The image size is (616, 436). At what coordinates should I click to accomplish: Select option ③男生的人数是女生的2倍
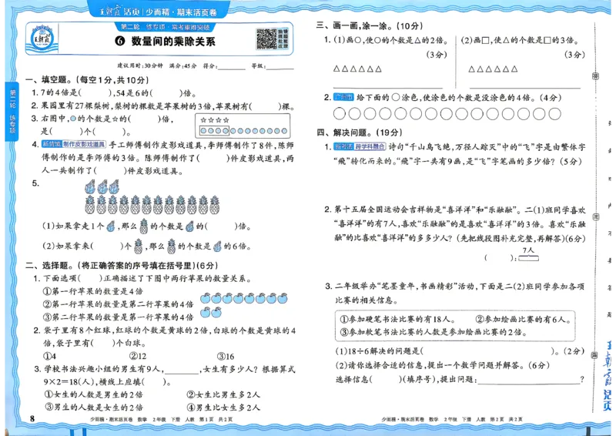pyautogui.click(x=93, y=407)
